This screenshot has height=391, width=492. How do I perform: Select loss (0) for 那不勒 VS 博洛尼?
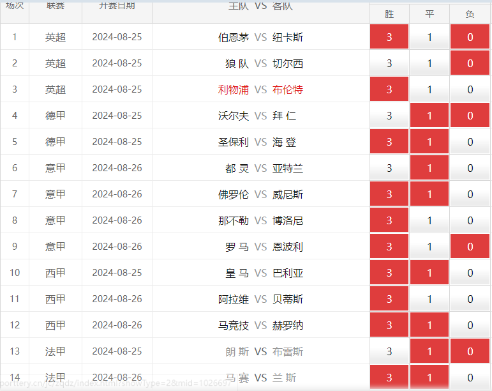point(470,220)
